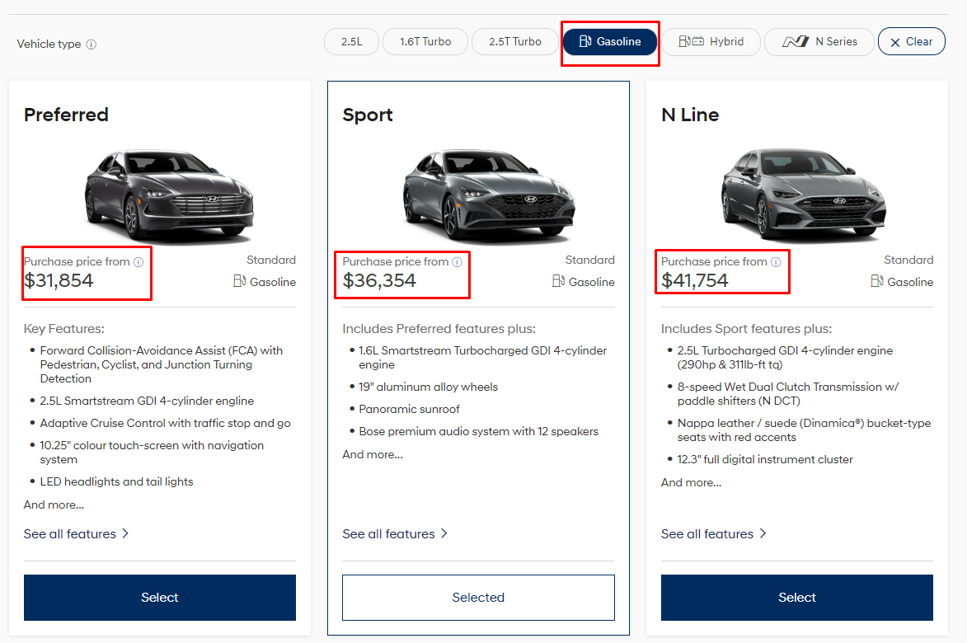See all features of Sport trim
967x643 pixels.
tap(395, 534)
